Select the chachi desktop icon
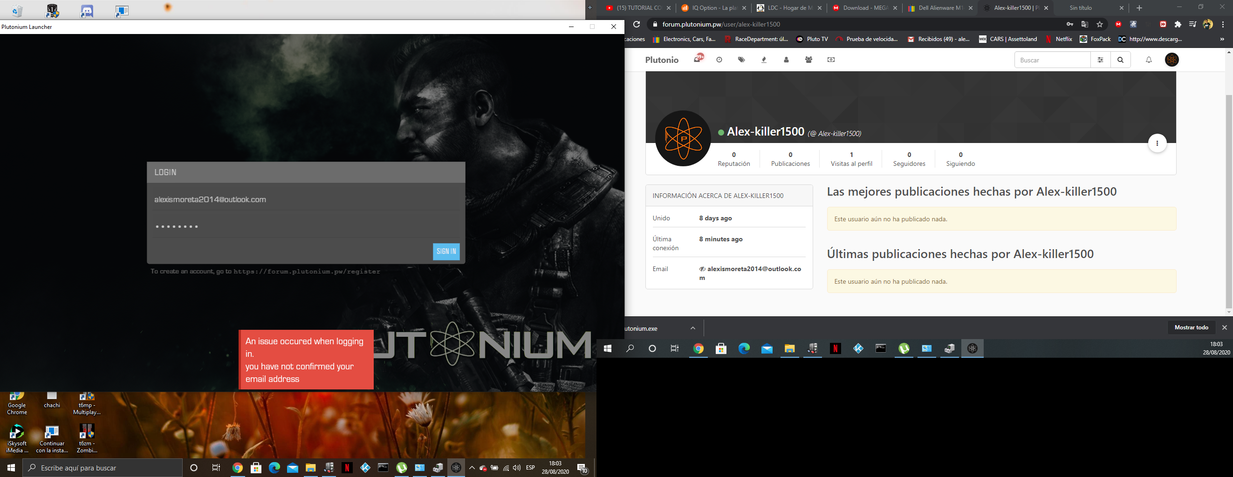The height and width of the screenshot is (477, 1233). (52, 401)
